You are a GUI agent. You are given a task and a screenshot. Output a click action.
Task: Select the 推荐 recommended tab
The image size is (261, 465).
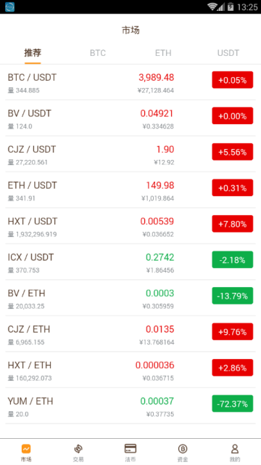[33, 53]
